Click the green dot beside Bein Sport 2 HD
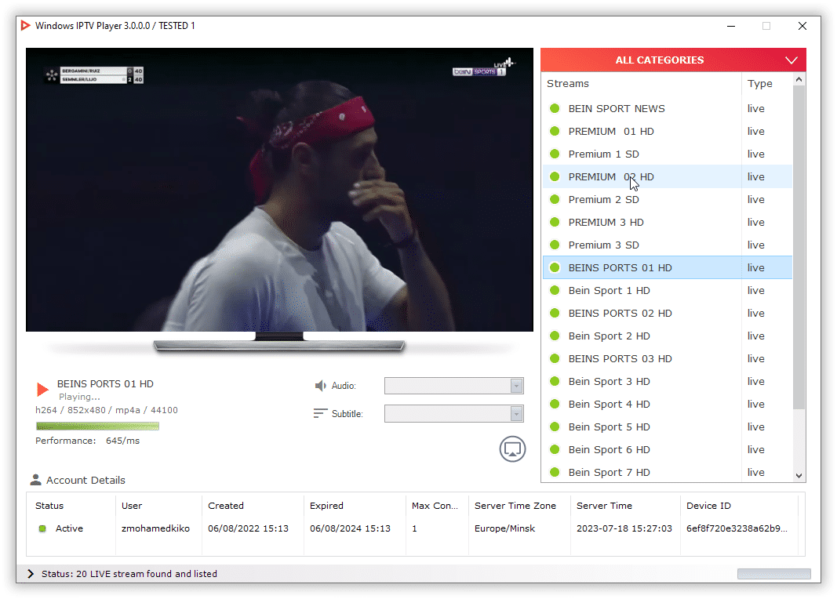The height and width of the screenshot is (599, 837). tap(555, 336)
